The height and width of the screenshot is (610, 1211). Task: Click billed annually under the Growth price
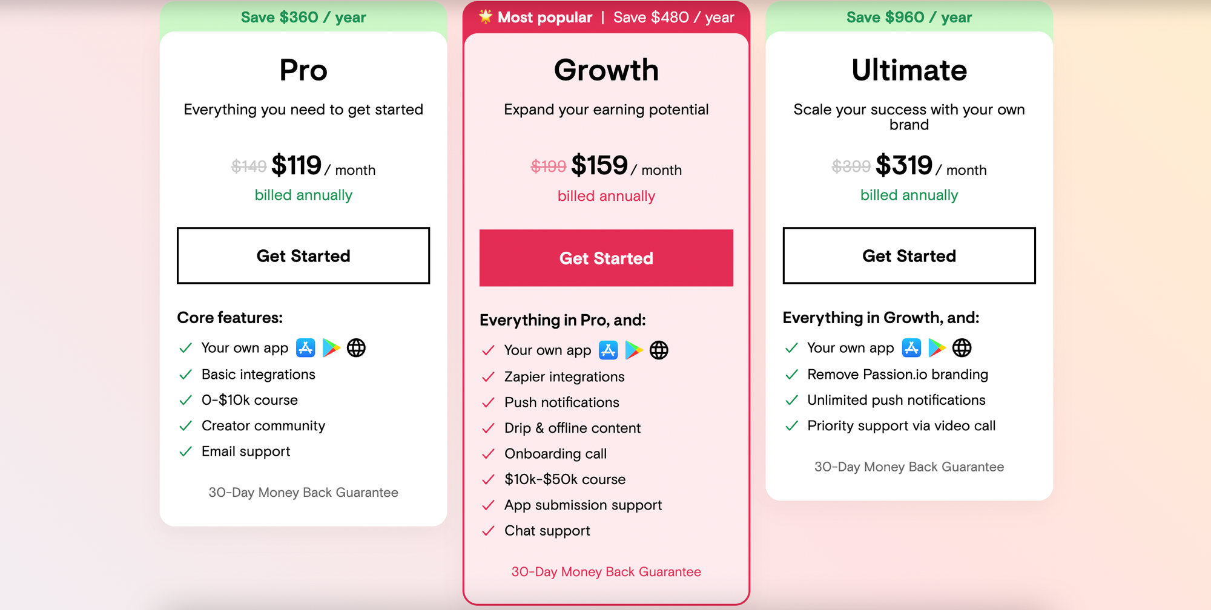coord(606,195)
